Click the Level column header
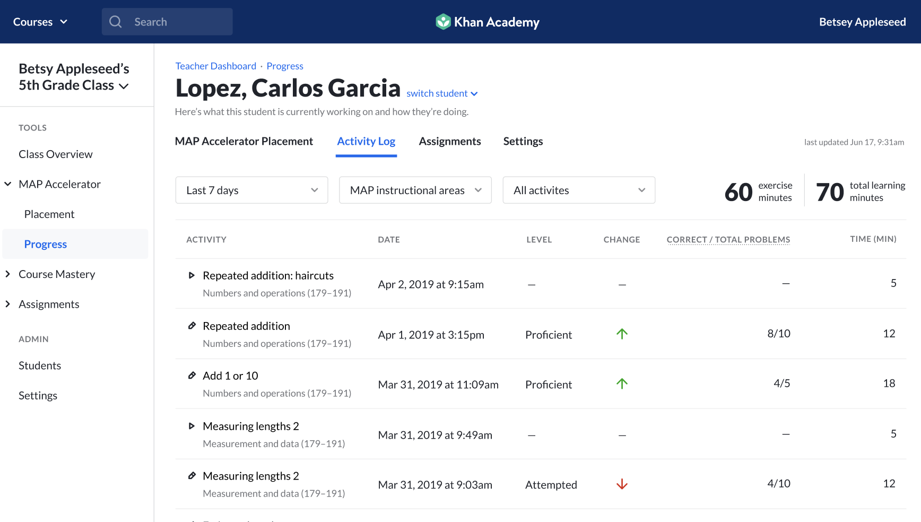921x522 pixels. 539,239
